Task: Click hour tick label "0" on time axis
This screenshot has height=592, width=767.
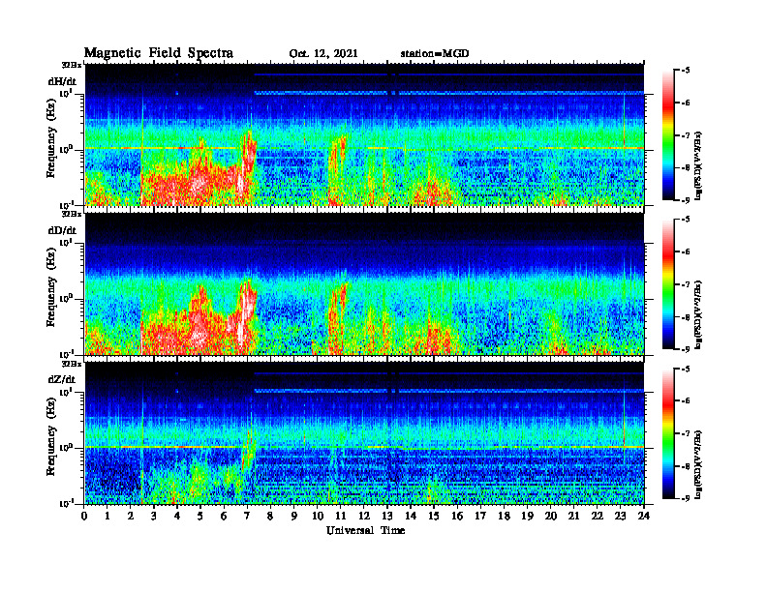Action: tap(84, 517)
